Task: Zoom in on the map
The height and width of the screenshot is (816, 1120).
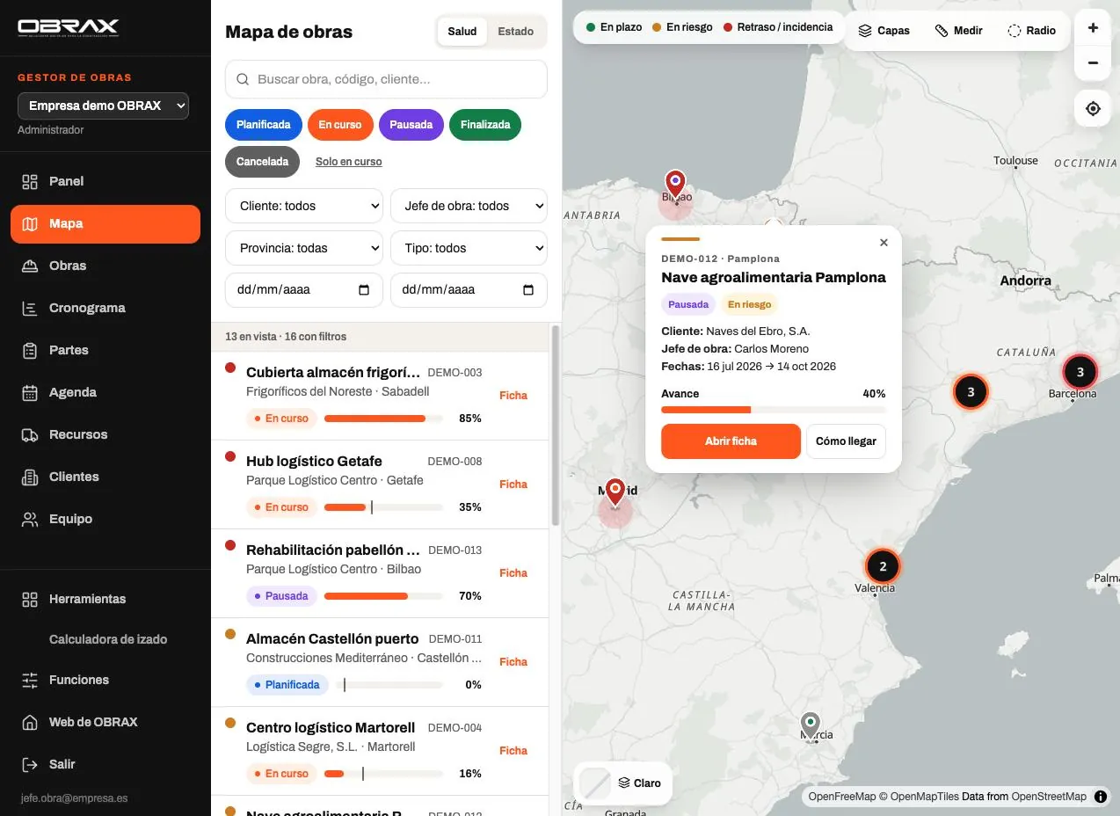Action: 1093,28
